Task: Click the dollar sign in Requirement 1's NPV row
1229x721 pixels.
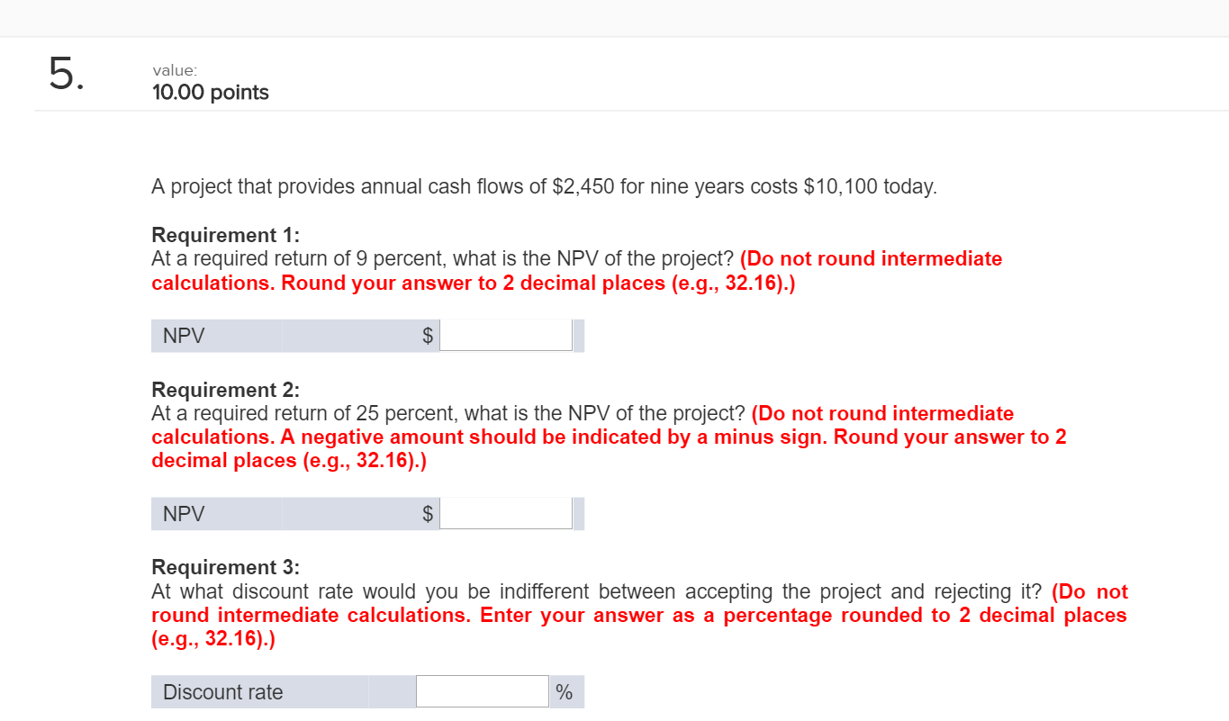Action: coord(428,337)
